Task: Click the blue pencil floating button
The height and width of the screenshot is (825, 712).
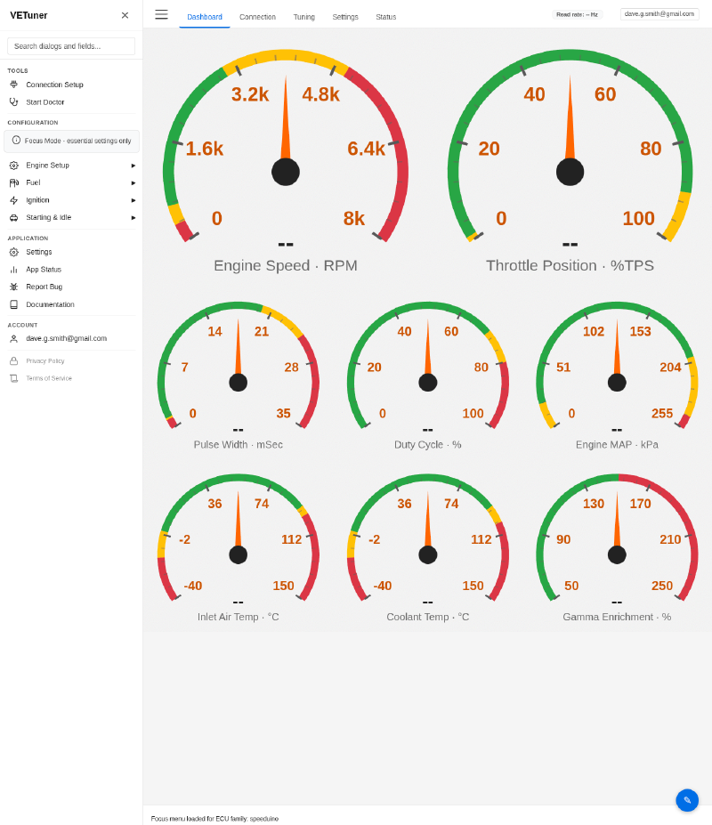Action: (x=686, y=800)
